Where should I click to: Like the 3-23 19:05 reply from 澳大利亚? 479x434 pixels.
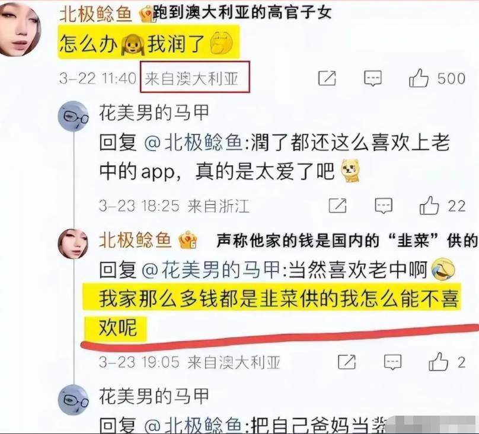coord(438,362)
